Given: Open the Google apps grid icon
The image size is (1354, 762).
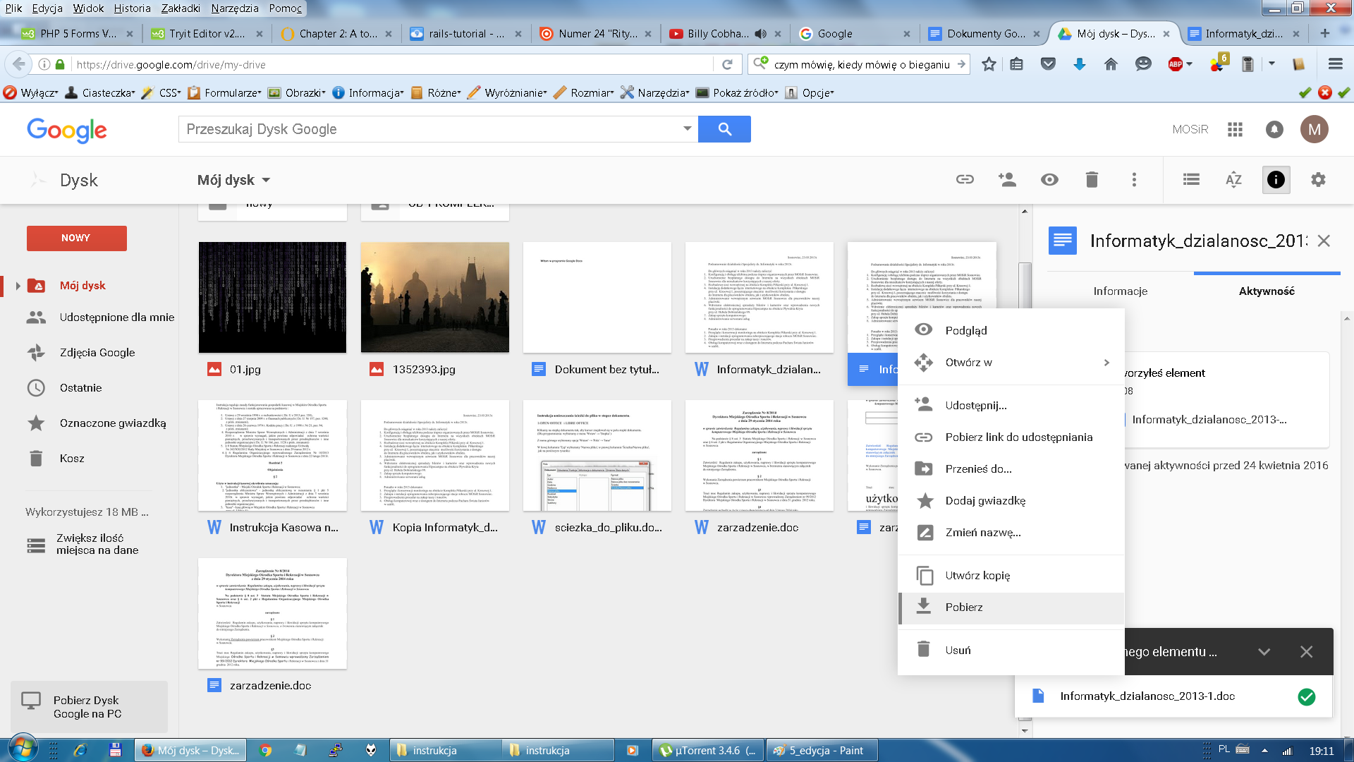Looking at the screenshot, I should (x=1235, y=129).
